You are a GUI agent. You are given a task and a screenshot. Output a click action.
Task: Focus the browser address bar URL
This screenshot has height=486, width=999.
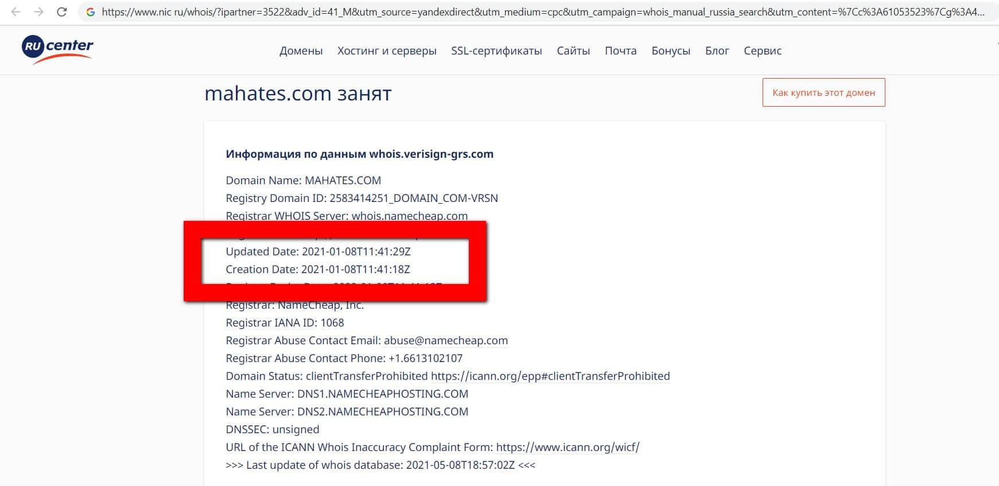click(543, 11)
